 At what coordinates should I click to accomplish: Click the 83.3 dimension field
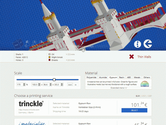pos(57,85)
